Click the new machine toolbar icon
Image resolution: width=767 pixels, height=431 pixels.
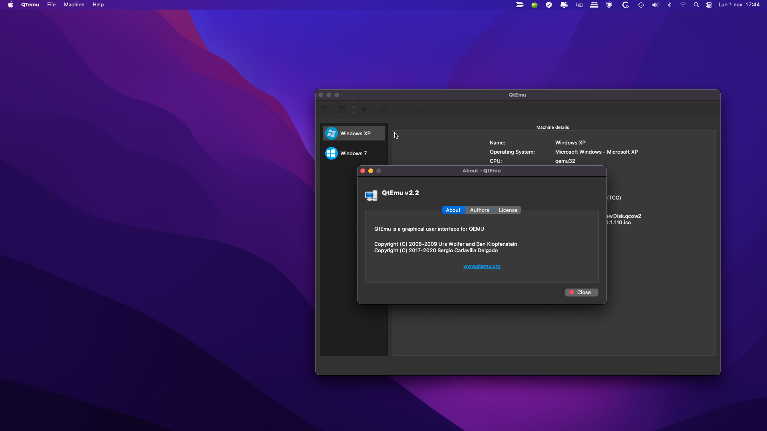[x=324, y=109]
